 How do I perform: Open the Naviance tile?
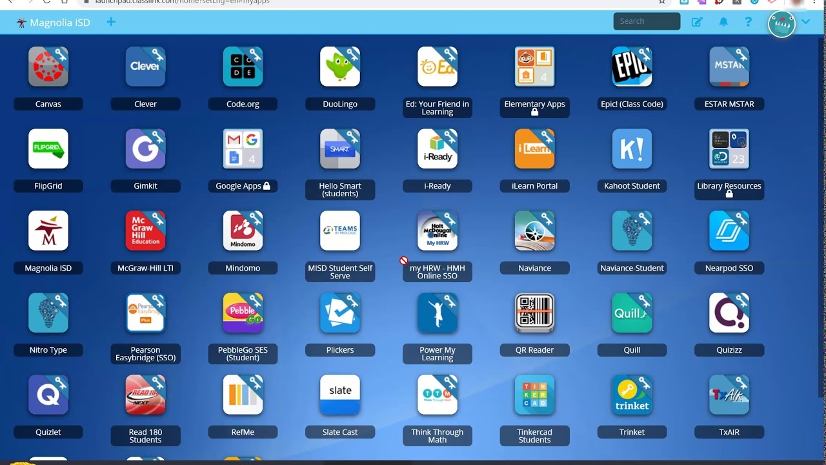click(x=534, y=231)
